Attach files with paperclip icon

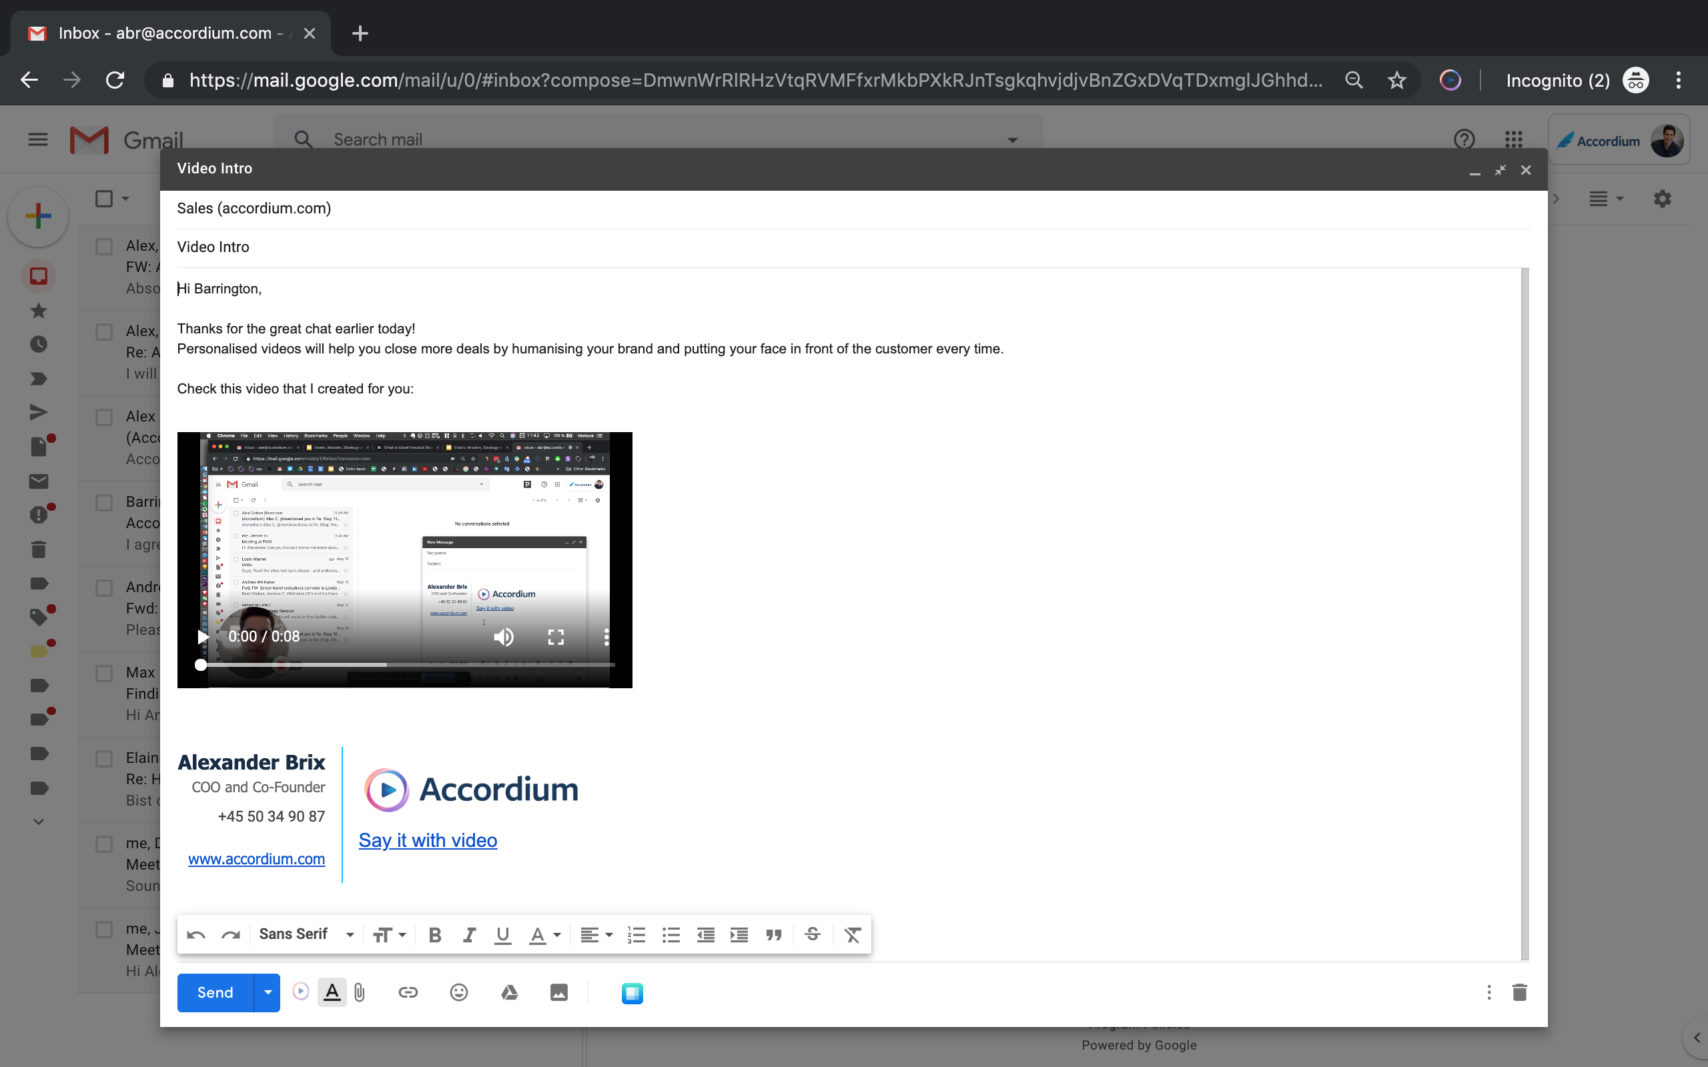[x=360, y=993]
